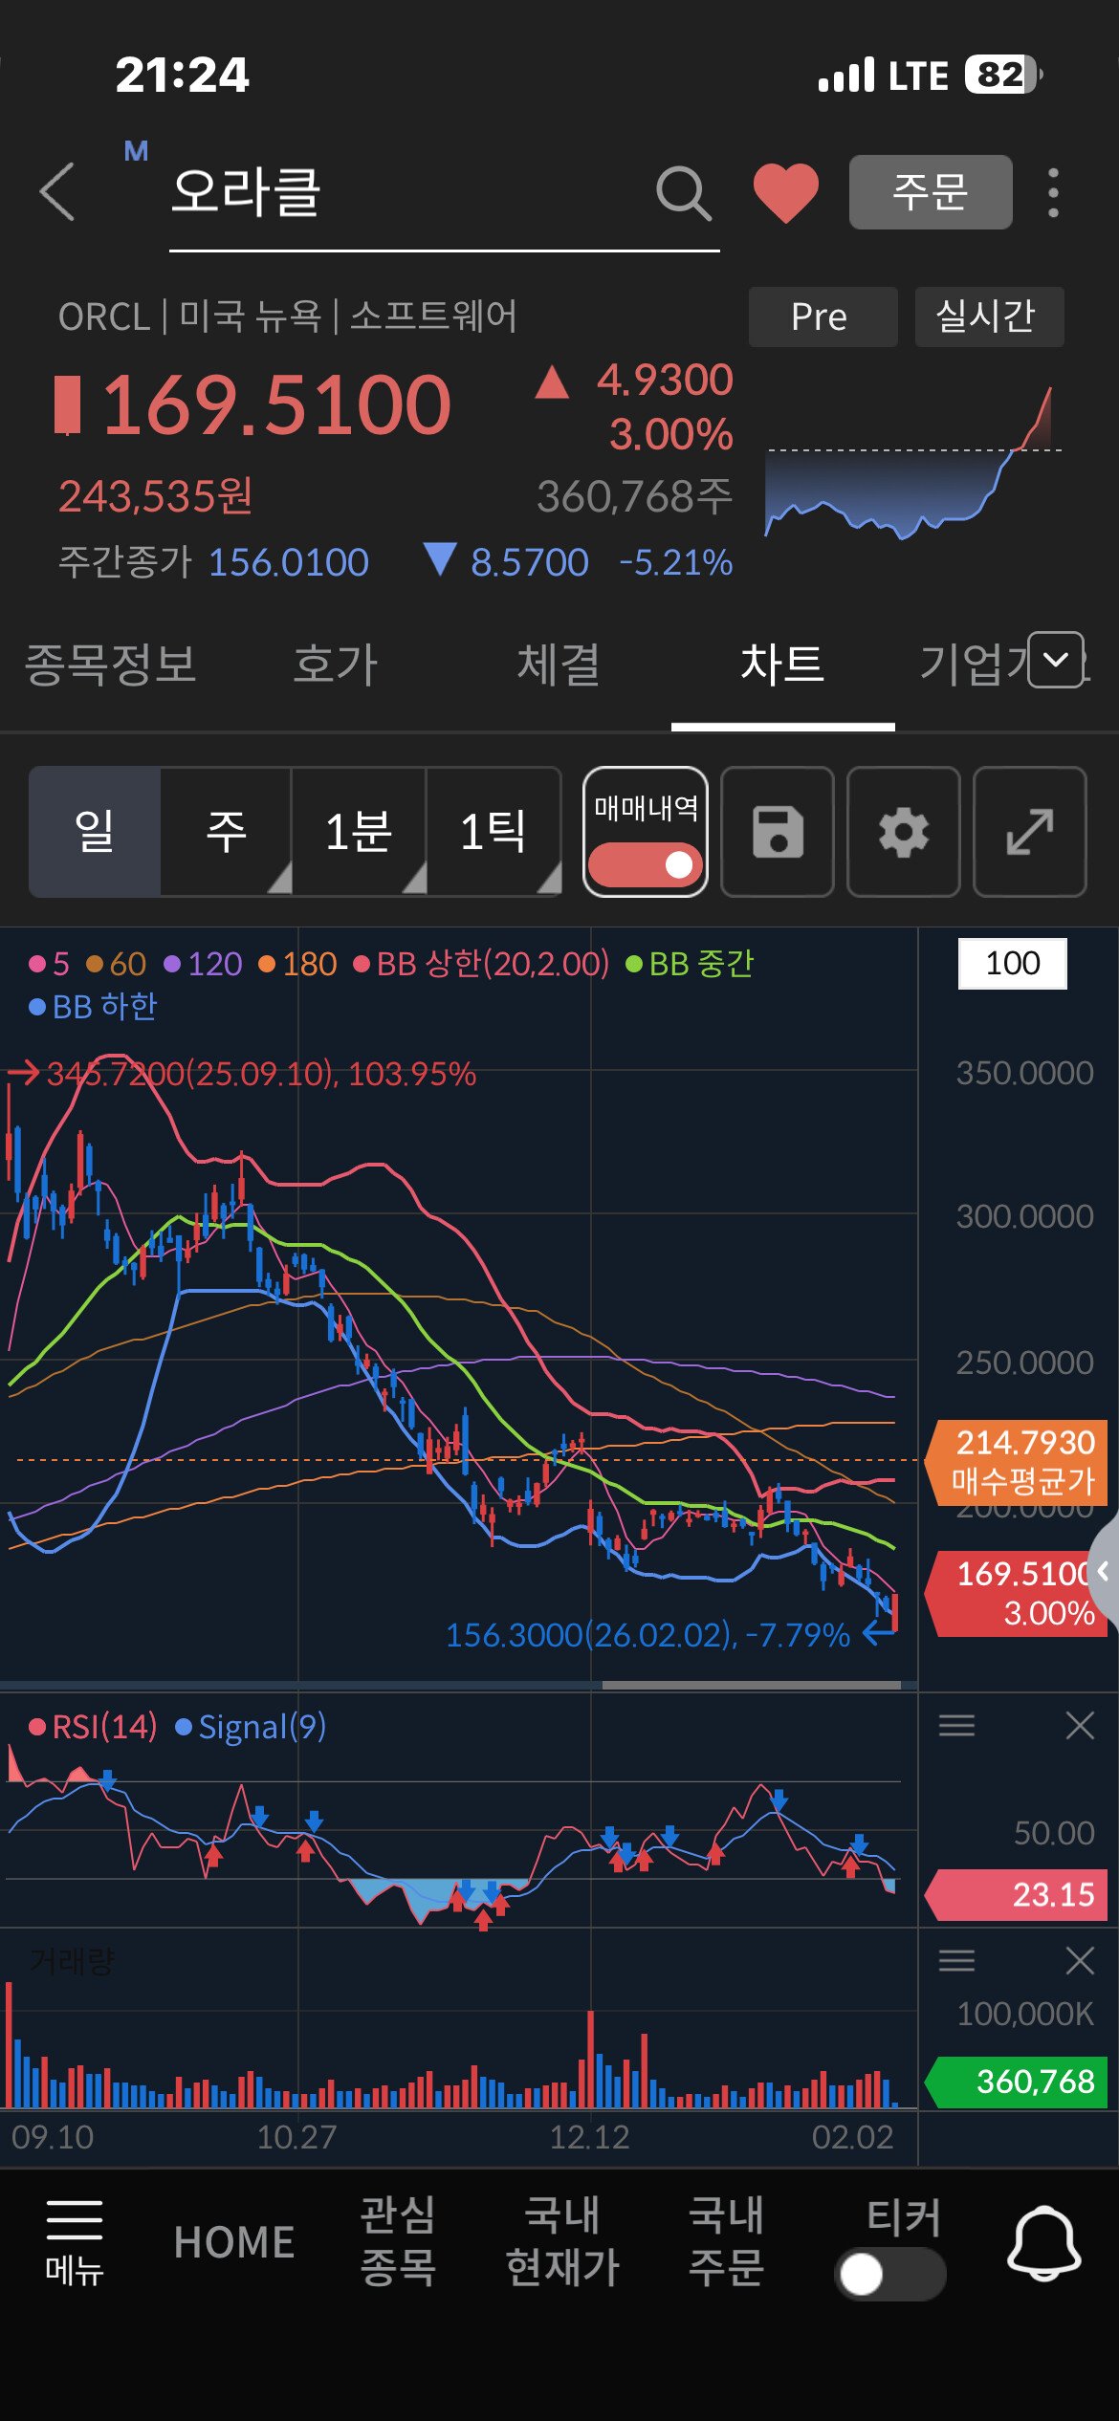Toggle the 티커 ticker switch
Viewport: 1119px width, 2421px height.
890,2275
